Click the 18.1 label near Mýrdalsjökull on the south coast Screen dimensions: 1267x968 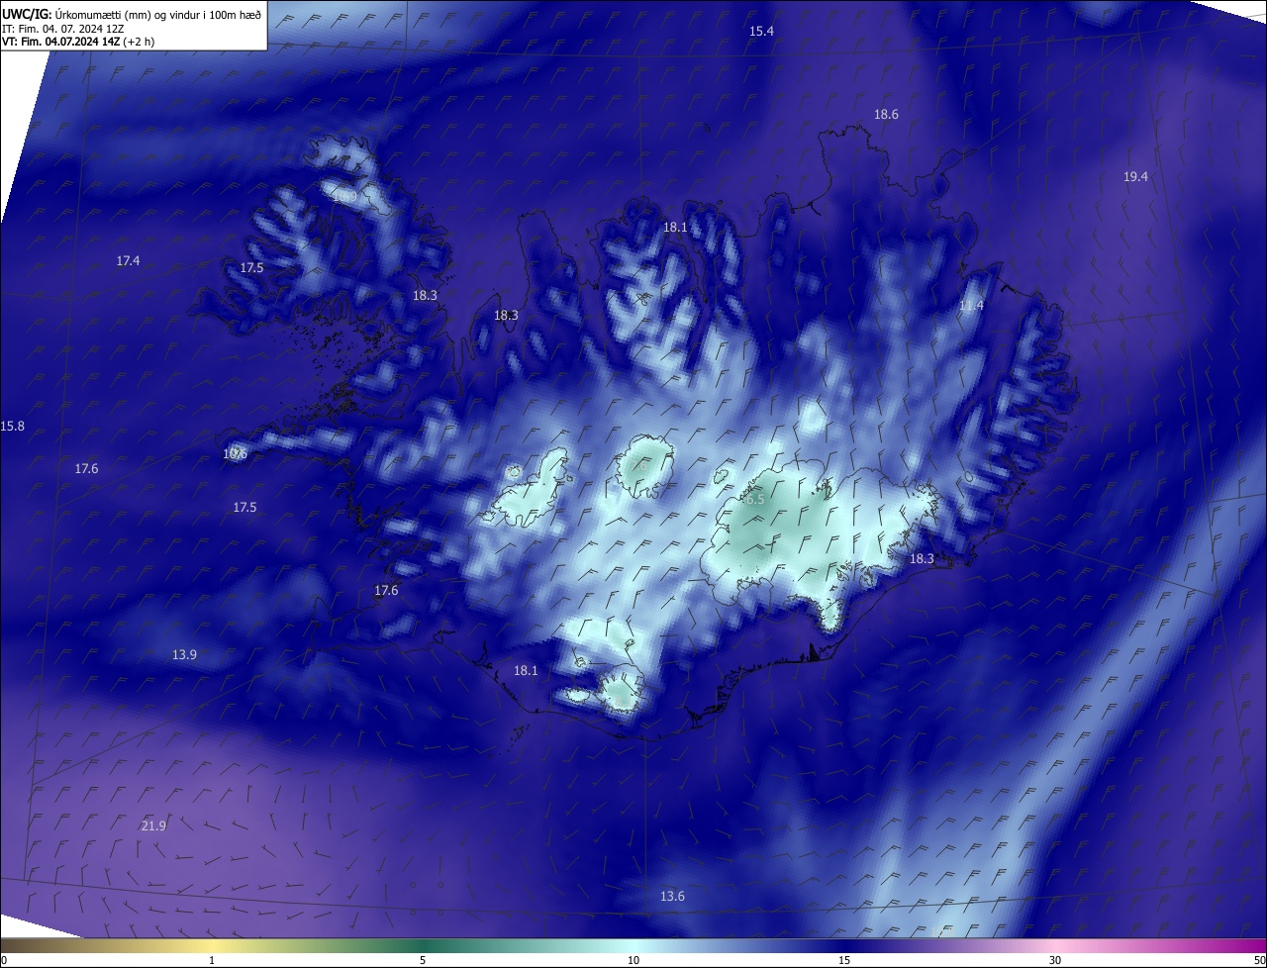click(526, 671)
